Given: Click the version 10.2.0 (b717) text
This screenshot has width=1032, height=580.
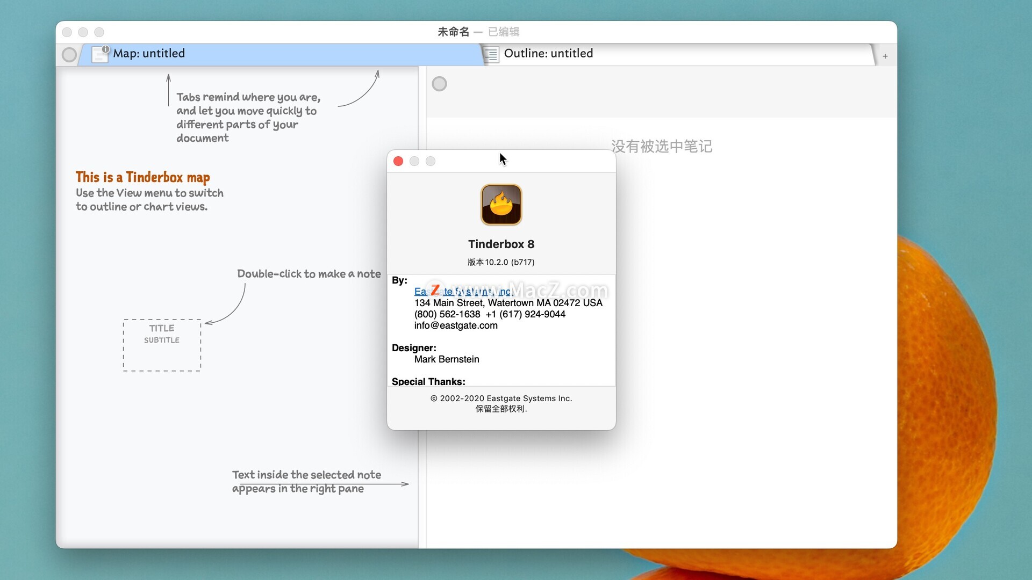Looking at the screenshot, I should coord(501,262).
